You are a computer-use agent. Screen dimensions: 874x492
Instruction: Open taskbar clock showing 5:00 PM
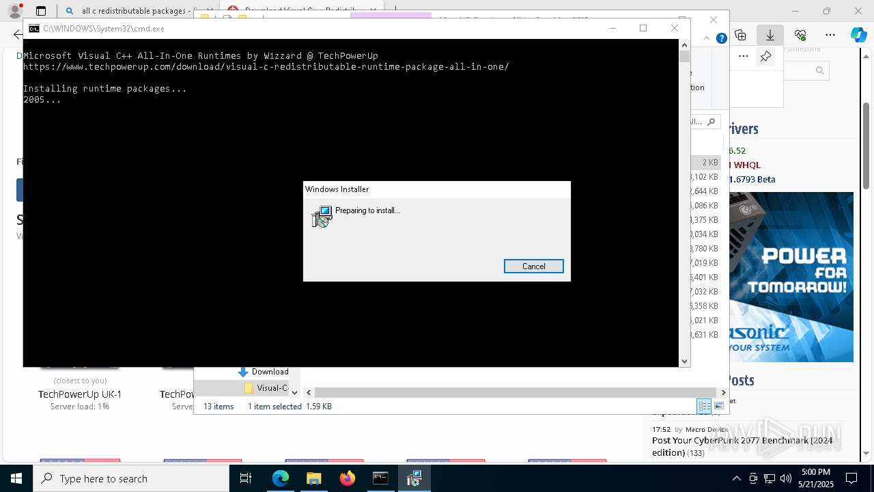tap(815, 478)
